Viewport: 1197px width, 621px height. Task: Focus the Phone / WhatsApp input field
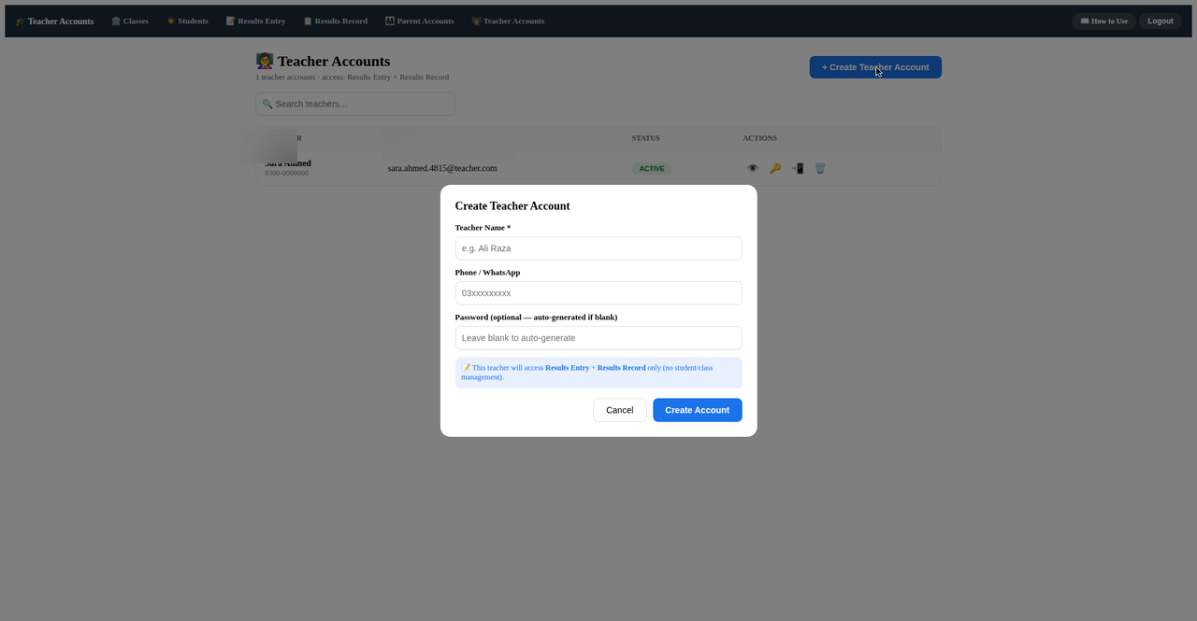(x=598, y=293)
